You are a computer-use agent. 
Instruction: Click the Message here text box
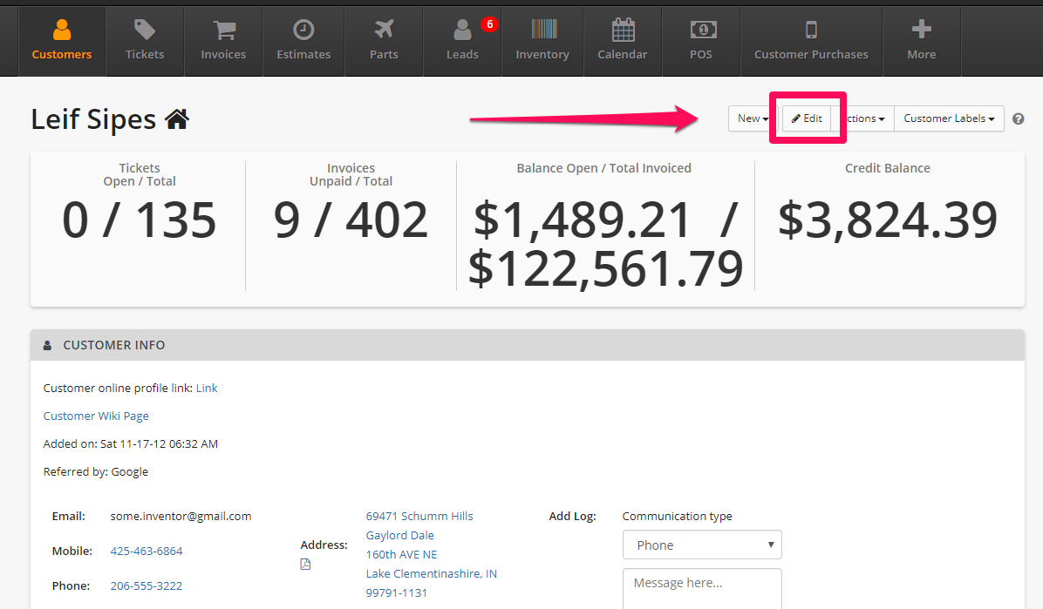tap(702, 588)
